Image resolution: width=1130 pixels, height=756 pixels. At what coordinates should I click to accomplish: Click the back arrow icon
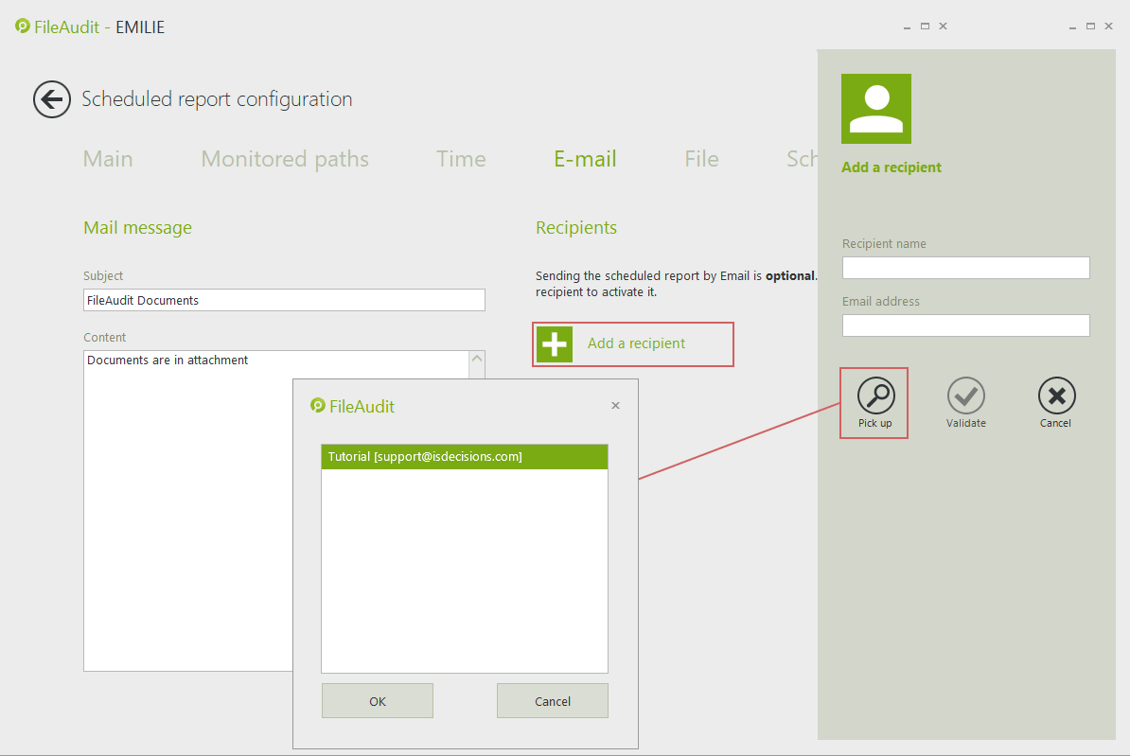(x=52, y=99)
